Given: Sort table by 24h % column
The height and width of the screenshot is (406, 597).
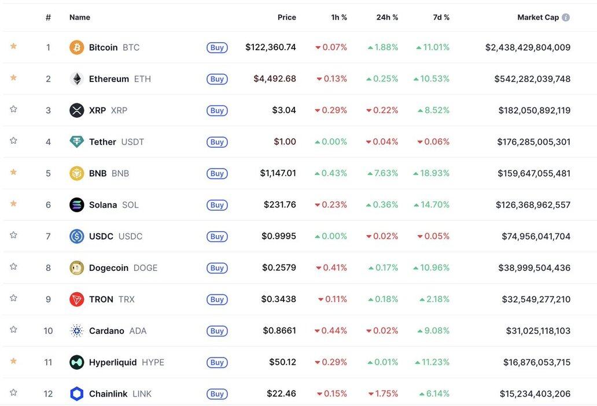Looking at the screenshot, I should pos(387,17).
